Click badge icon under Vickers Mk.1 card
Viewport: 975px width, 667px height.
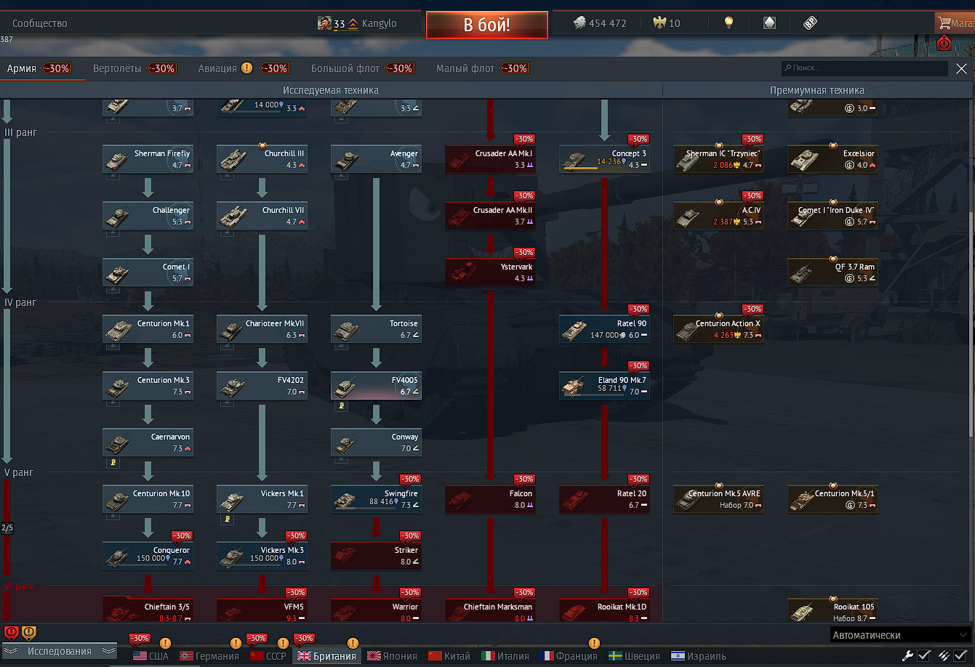228,519
